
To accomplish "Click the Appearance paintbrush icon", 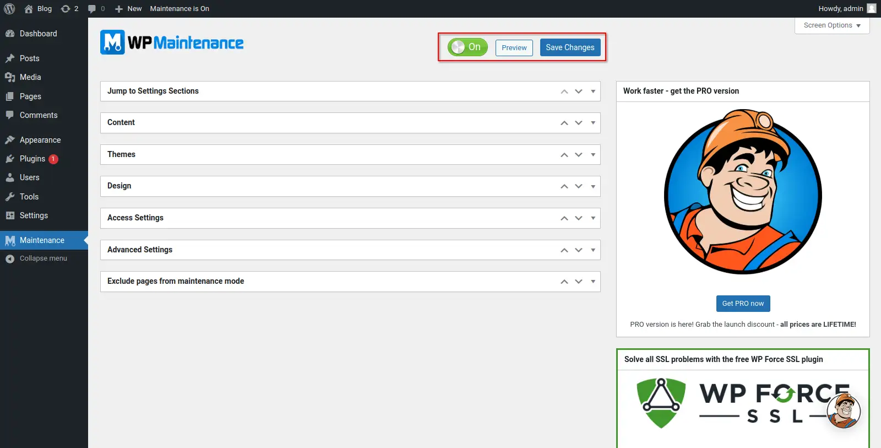I will coord(10,140).
